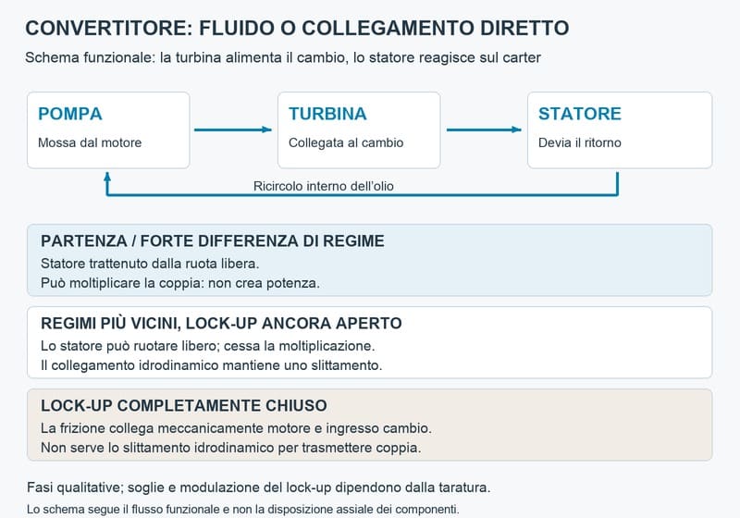The width and height of the screenshot is (740, 518).
Task: Click 'Può moltiplicare la coppia' line
Action: tap(180, 283)
